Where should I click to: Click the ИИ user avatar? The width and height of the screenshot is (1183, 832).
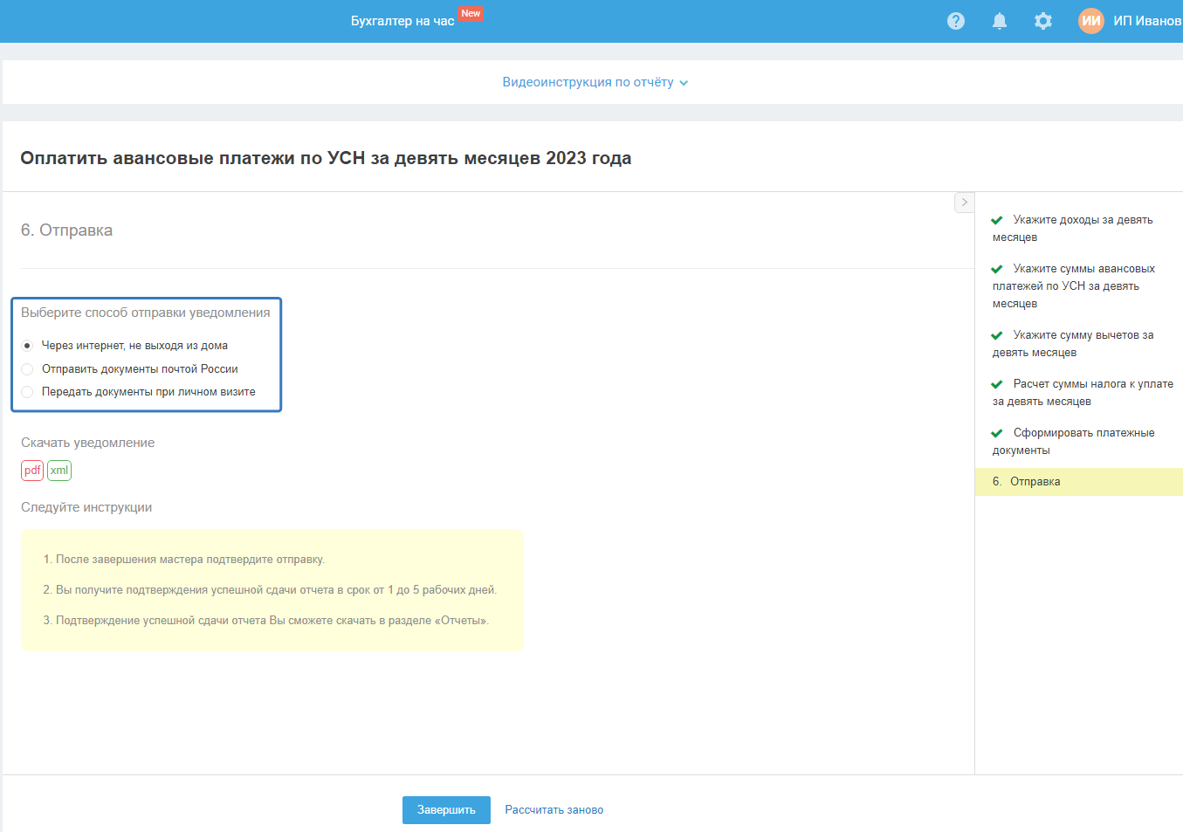pos(1091,21)
